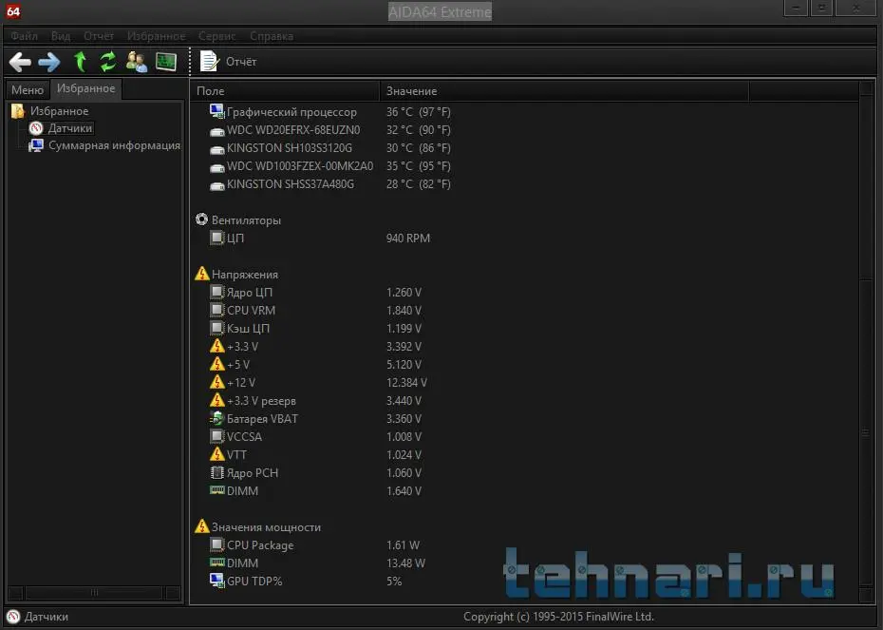This screenshot has width=883, height=630.
Task: Sort by the Поле column header
Action: (x=285, y=90)
